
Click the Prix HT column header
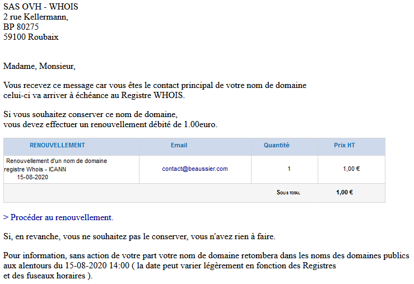[345, 146]
